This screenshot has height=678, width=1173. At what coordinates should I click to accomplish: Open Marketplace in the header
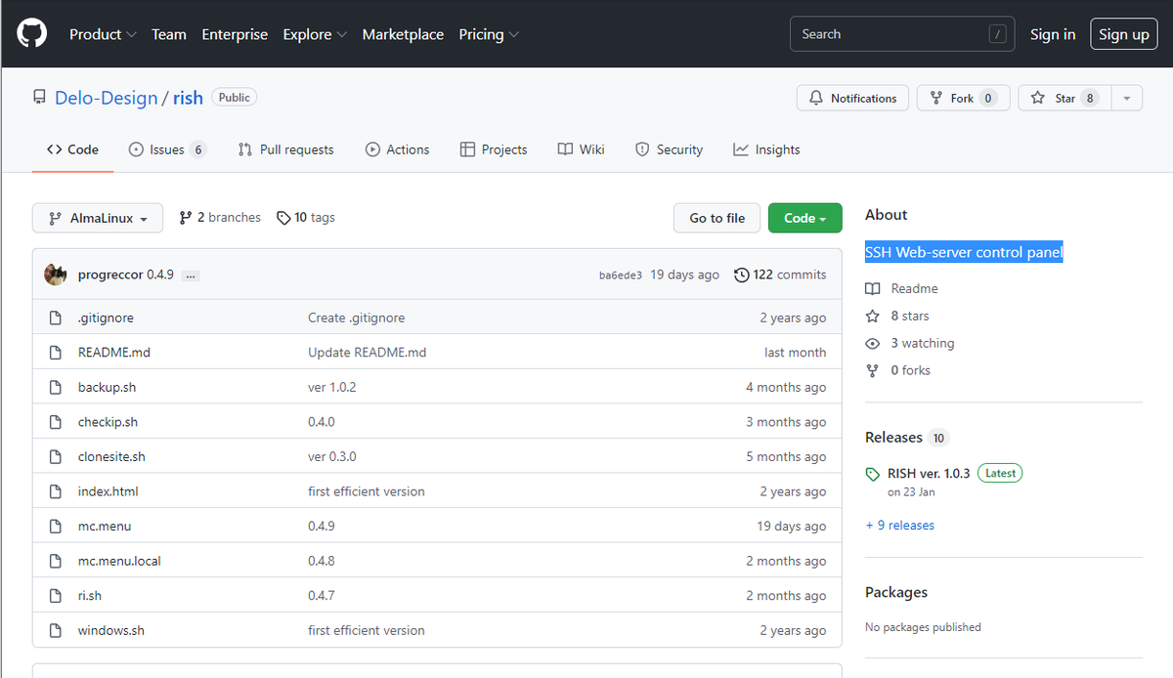(403, 34)
